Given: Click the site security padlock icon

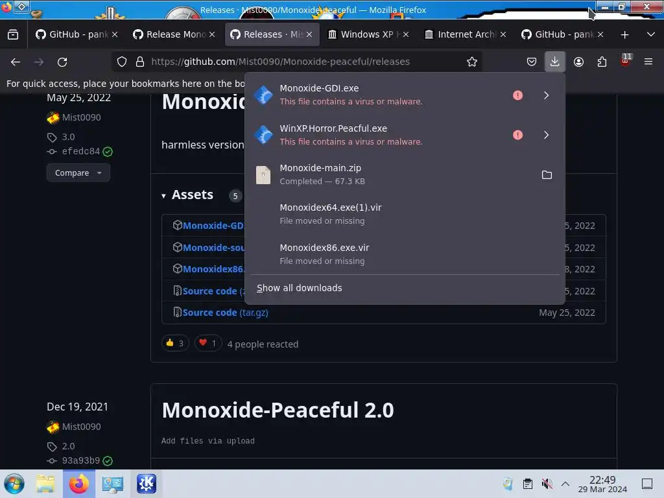Looking at the screenshot, I should (140, 62).
